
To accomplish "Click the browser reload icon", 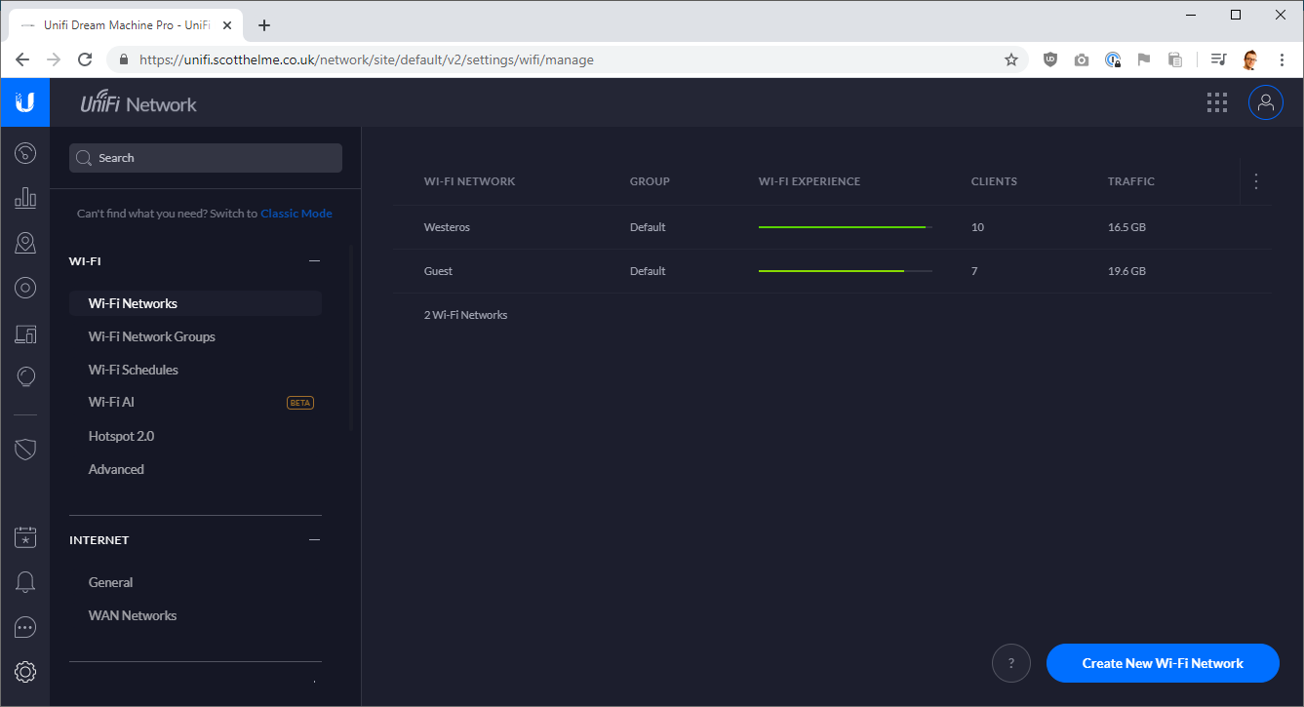I will [85, 59].
